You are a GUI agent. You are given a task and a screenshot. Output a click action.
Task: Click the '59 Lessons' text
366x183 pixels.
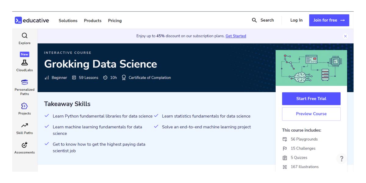(88, 78)
